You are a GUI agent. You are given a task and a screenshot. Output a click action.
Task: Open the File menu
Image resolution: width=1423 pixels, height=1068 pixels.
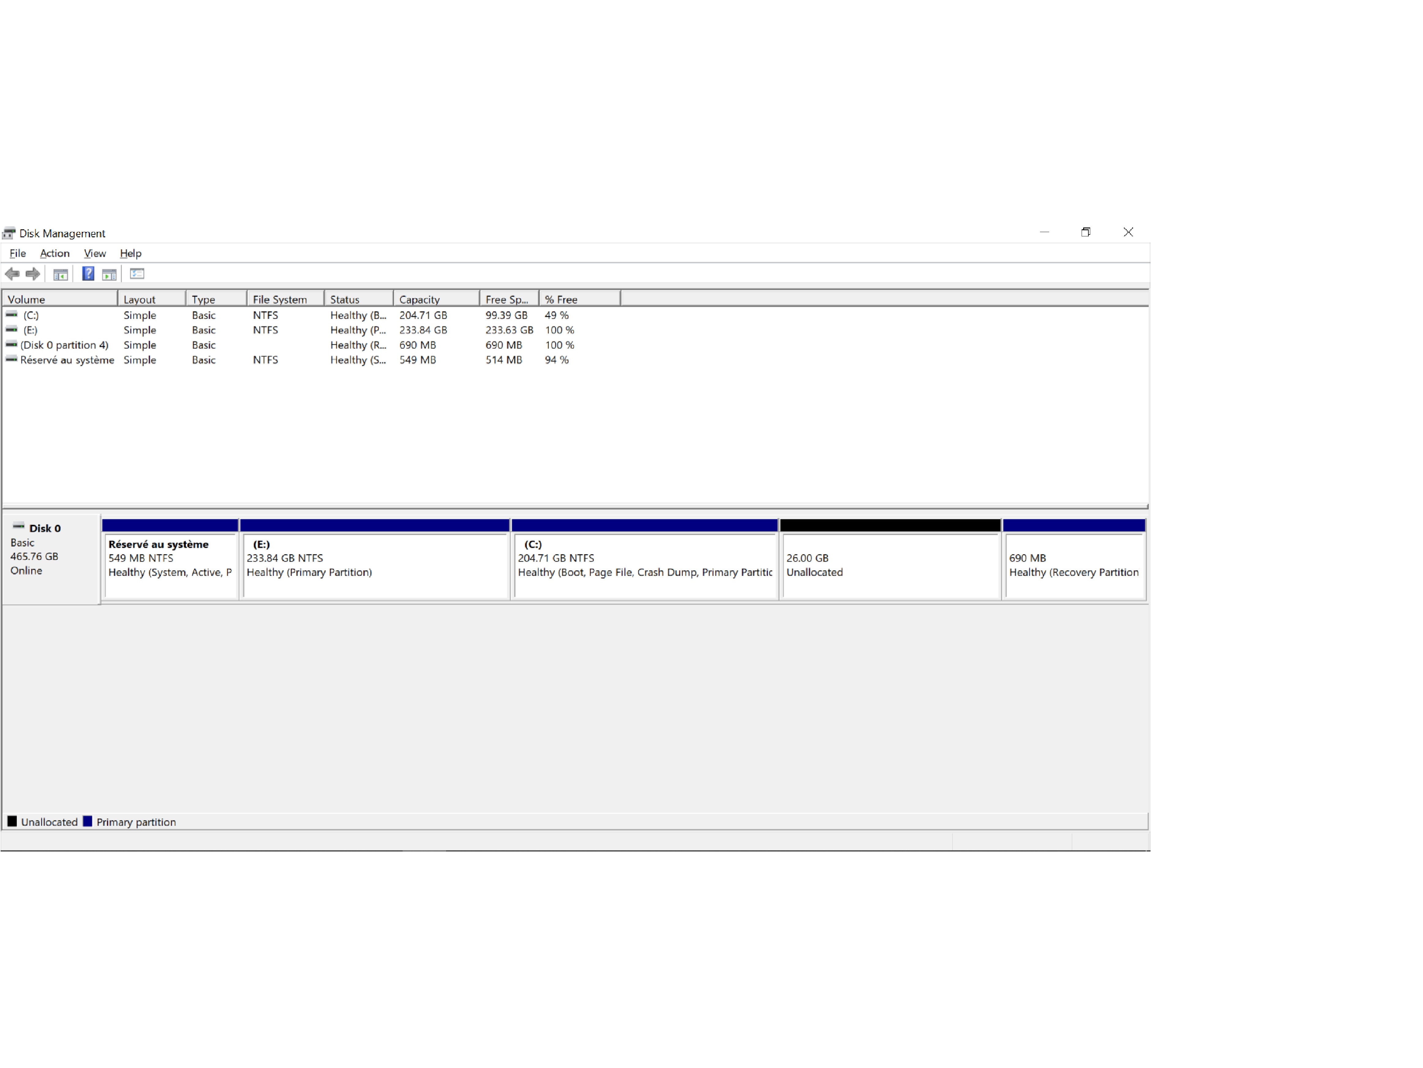(x=17, y=254)
